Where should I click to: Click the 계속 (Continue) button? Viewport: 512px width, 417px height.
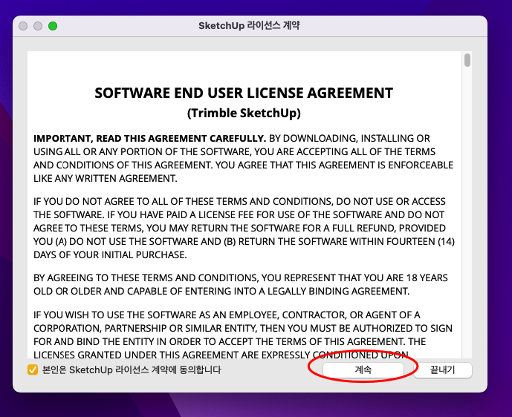coord(363,370)
